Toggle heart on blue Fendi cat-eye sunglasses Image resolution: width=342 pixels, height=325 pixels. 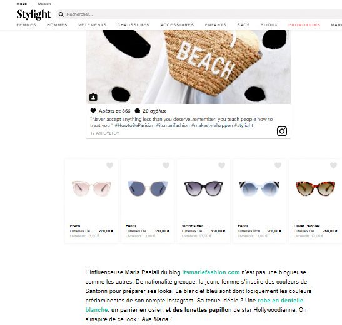pos(166,165)
